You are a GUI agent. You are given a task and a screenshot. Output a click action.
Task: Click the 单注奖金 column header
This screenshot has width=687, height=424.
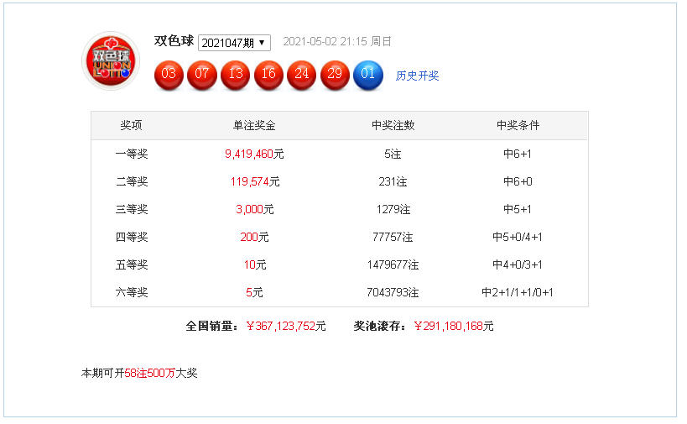point(254,125)
